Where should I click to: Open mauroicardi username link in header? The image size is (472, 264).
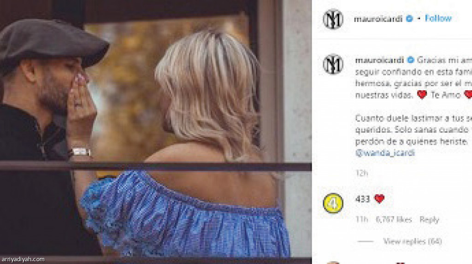(378, 19)
